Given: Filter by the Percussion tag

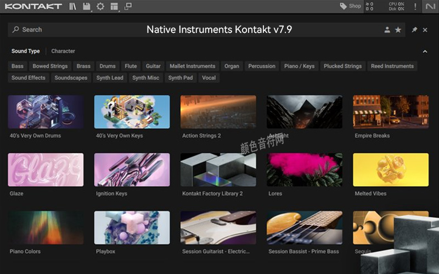Looking at the screenshot, I should tap(262, 66).
